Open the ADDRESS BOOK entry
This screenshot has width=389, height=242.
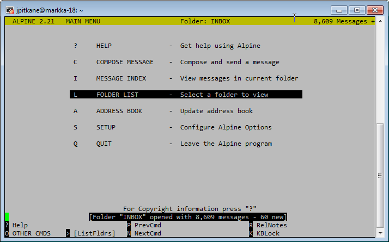pos(163,111)
